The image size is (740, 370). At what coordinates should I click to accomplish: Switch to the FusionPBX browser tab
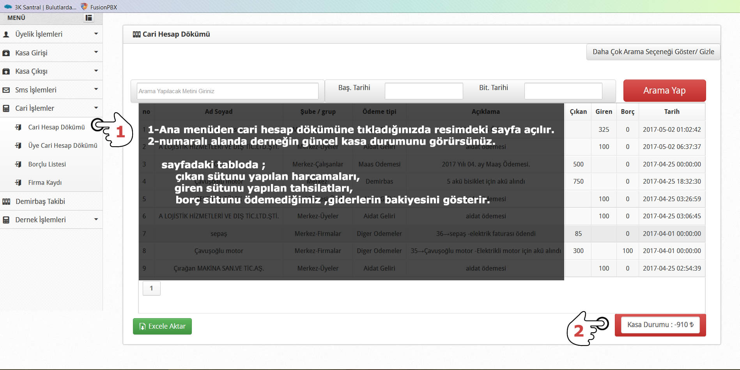pos(103,7)
